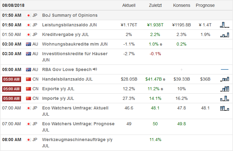233x151 pixels.
Task: Click the blue line icon in the RBA speech row
Action: click(x=225, y=69)
